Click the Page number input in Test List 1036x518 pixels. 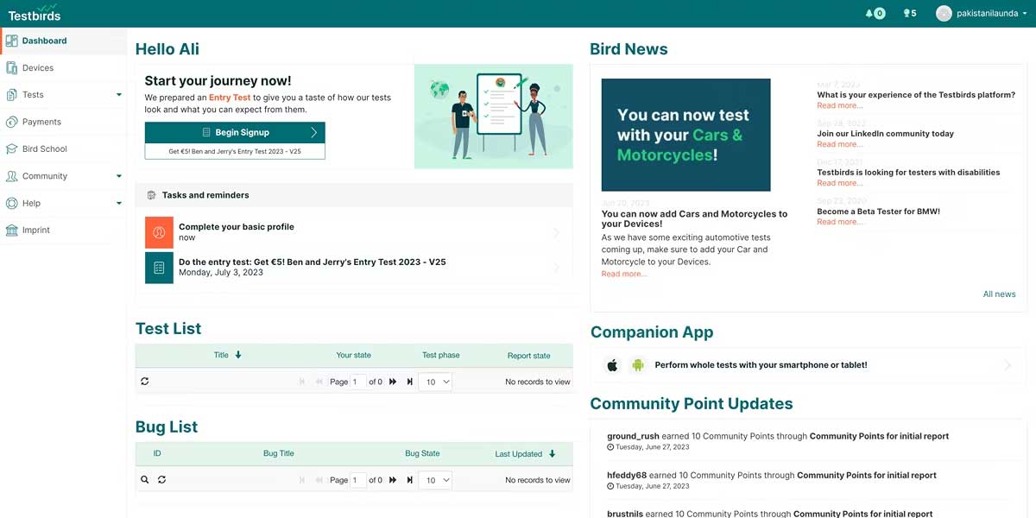point(357,381)
